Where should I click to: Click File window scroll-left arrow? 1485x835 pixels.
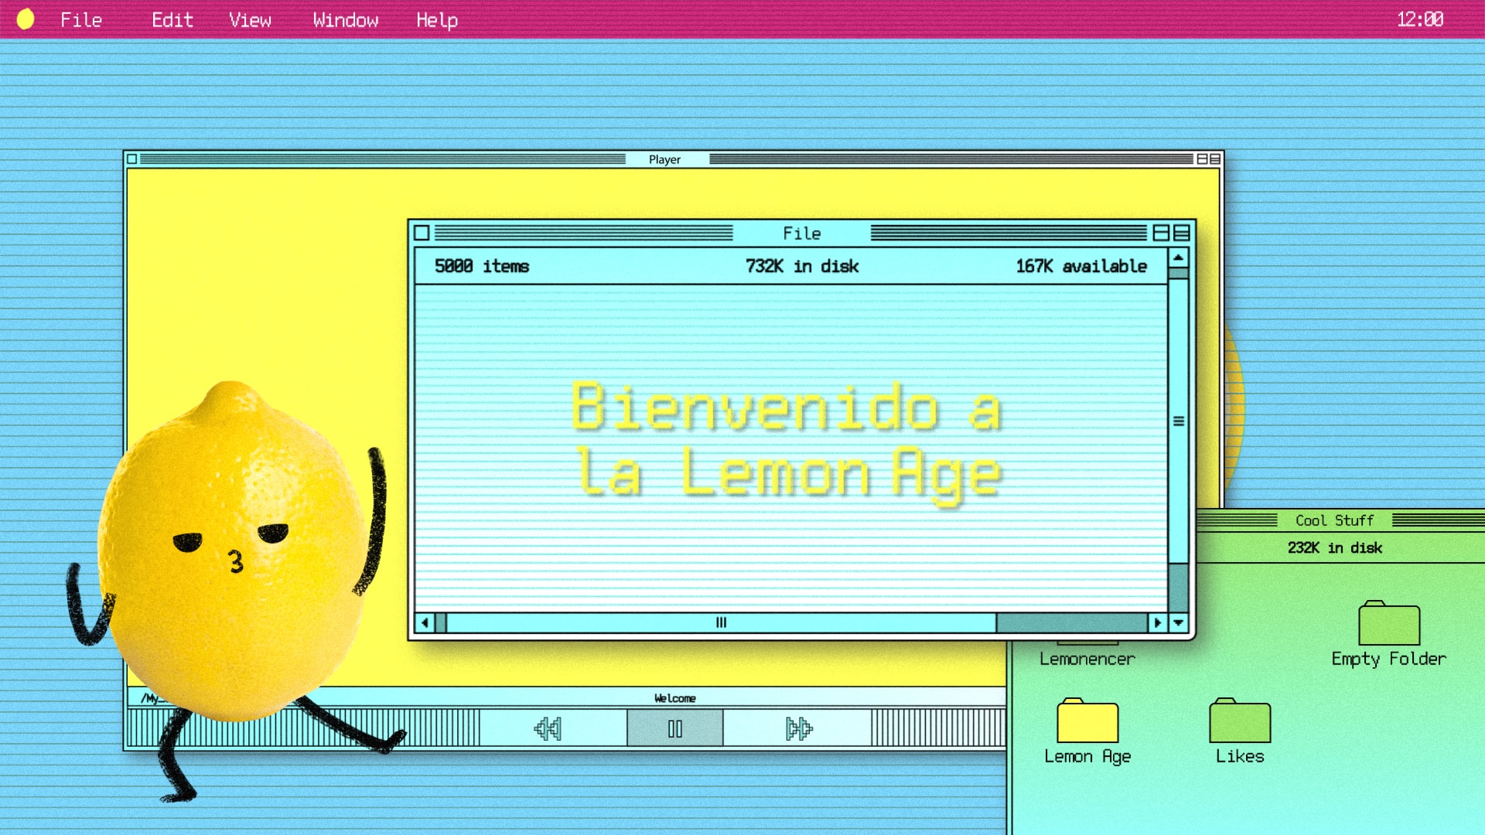pyautogui.click(x=425, y=622)
